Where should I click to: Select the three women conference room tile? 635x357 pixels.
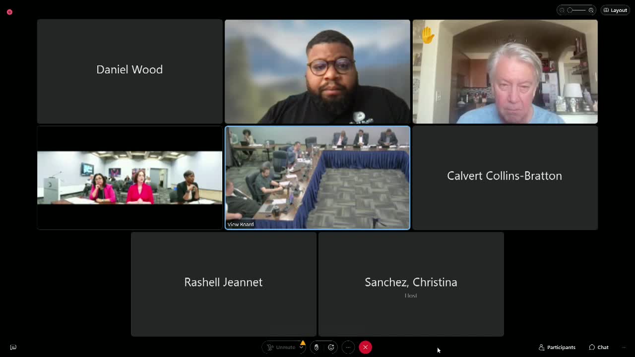[129, 178]
